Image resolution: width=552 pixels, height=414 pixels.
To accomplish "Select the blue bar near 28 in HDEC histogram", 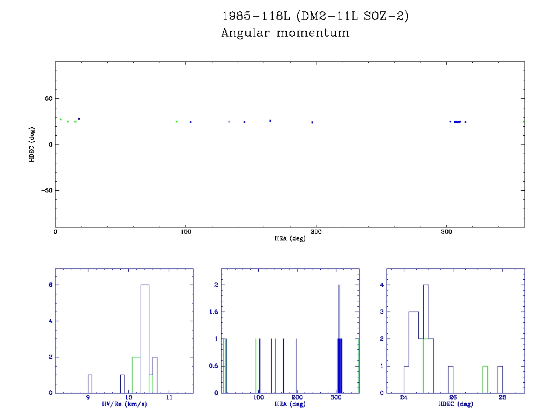I will click(500, 379).
